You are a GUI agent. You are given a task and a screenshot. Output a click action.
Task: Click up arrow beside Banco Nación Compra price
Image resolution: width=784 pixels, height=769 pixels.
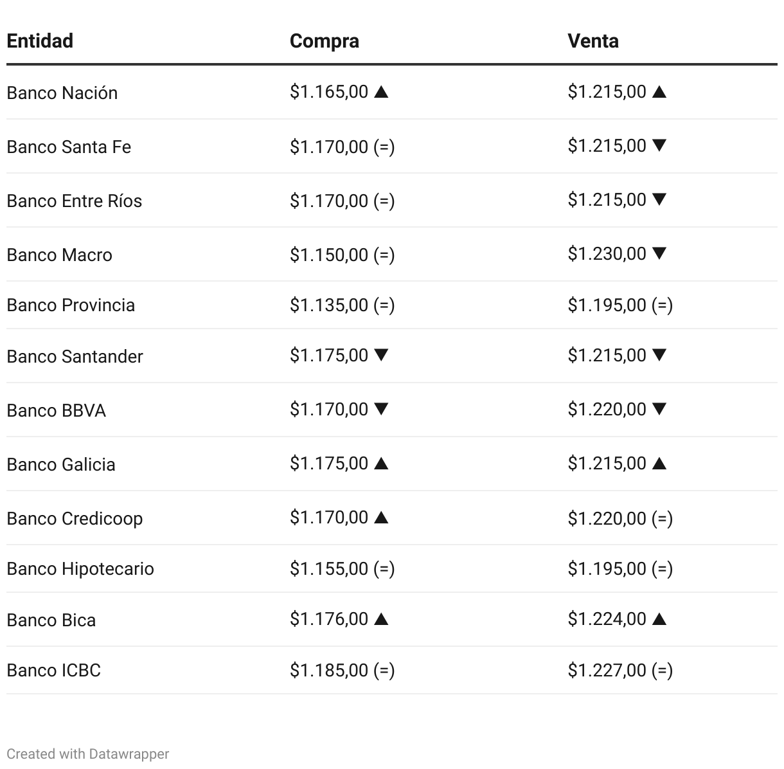[381, 92]
